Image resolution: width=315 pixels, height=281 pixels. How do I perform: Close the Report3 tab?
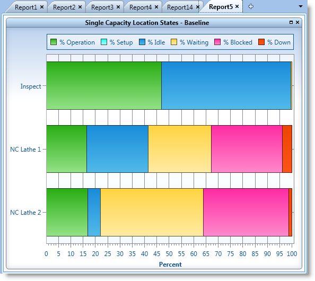click(118, 7)
